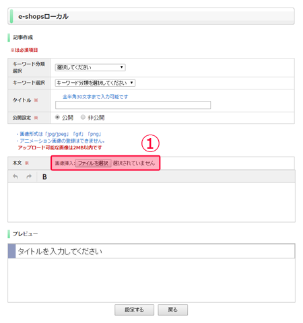This screenshot has height=323, width=303.
Task: Click the 公開 label text
Action: (67, 118)
